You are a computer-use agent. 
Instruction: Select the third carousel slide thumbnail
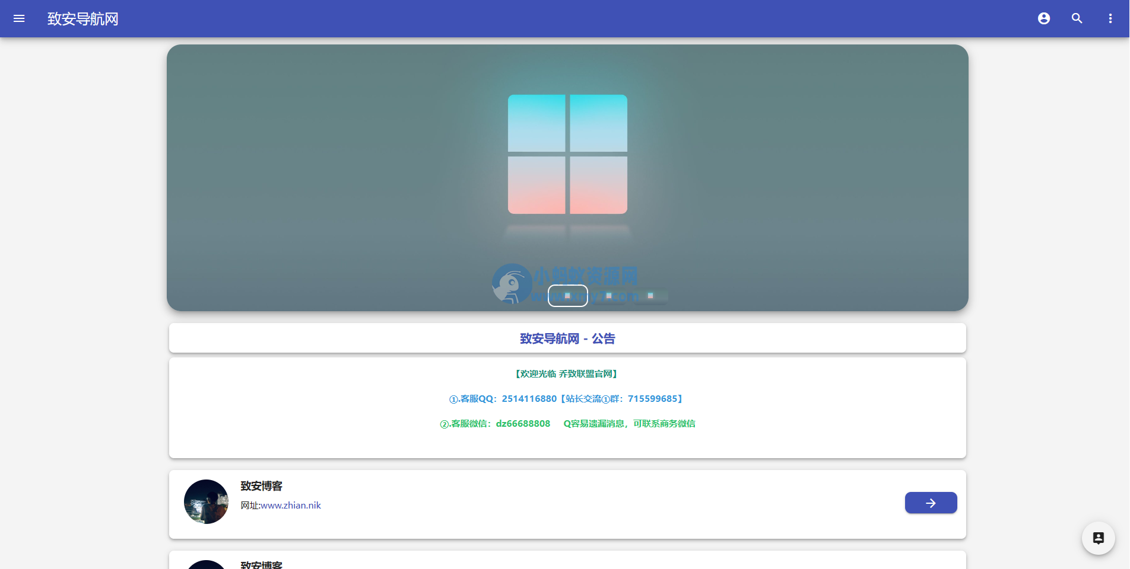click(650, 296)
